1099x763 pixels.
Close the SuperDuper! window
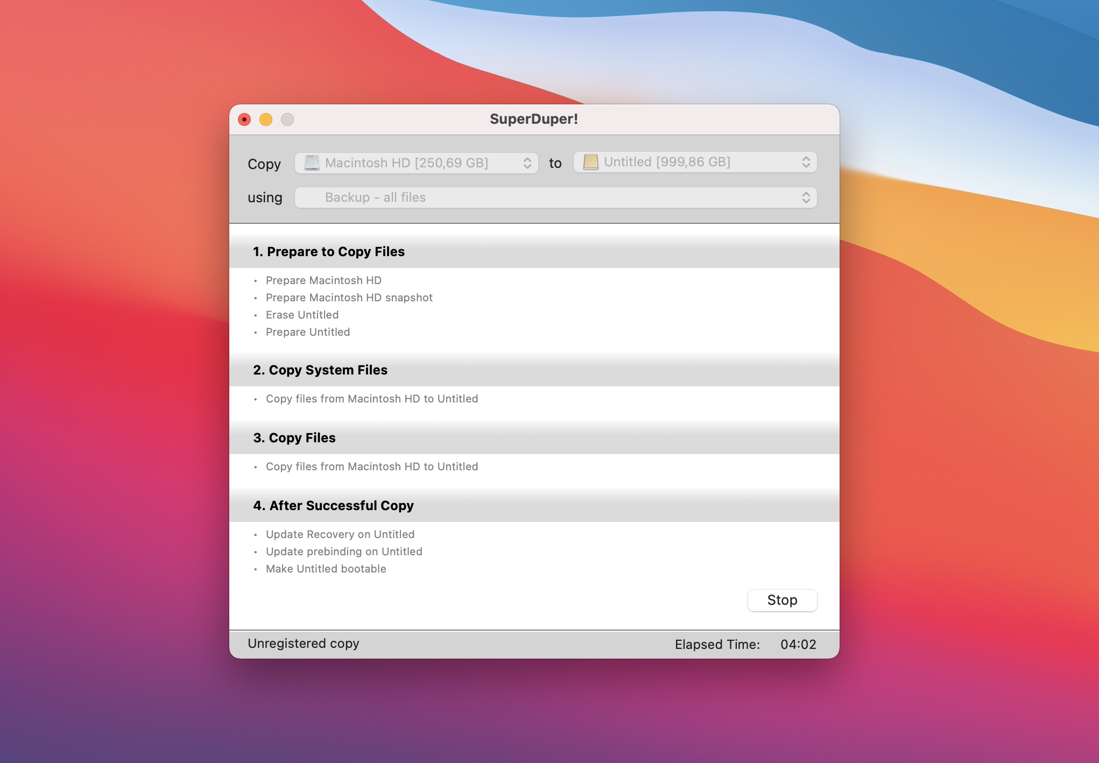click(x=244, y=119)
